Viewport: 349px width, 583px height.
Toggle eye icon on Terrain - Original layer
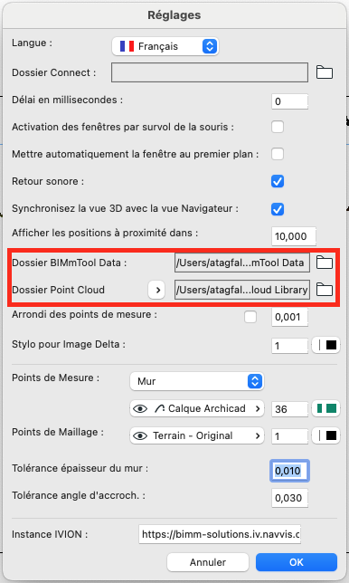coord(140,435)
